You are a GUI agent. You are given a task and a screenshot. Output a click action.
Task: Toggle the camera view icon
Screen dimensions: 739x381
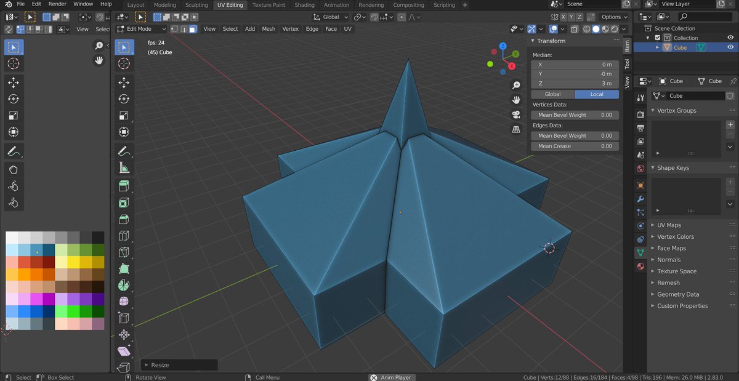[x=516, y=114]
